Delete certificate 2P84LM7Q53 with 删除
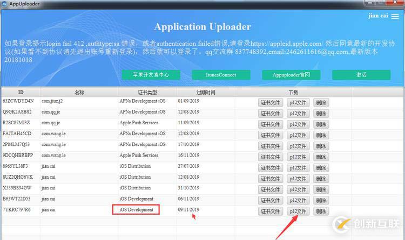405x240 pixels. tap(321, 146)
